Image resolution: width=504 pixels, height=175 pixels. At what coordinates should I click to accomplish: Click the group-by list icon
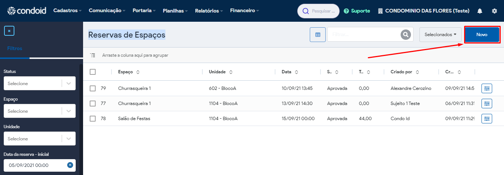tap(93, 55)
